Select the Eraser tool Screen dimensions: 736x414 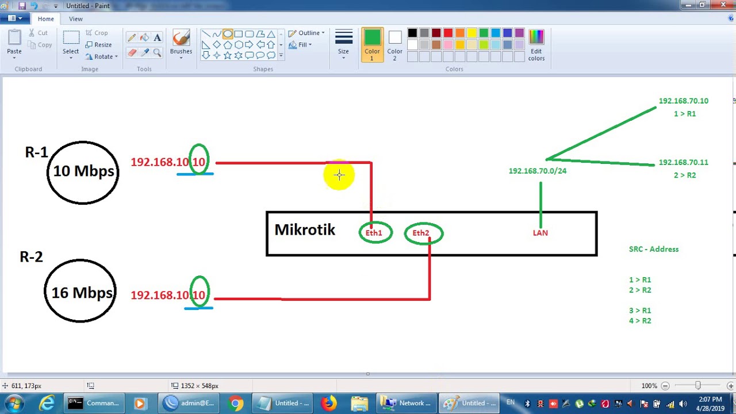pos(132,52)
